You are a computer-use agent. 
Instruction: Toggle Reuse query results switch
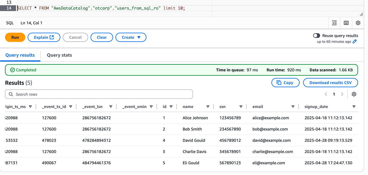316,36
